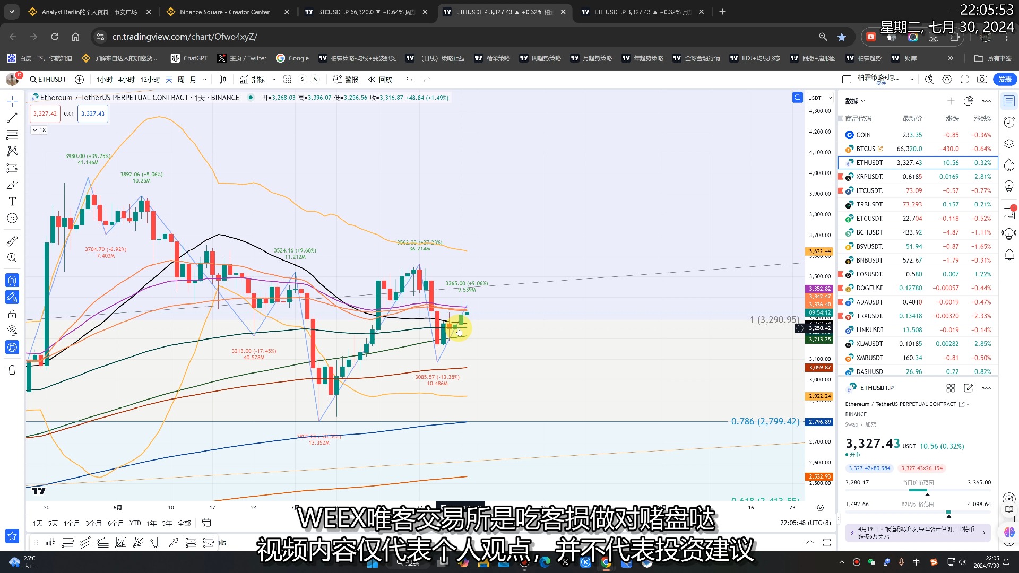Open the ChatGPT bookmark

189,58
